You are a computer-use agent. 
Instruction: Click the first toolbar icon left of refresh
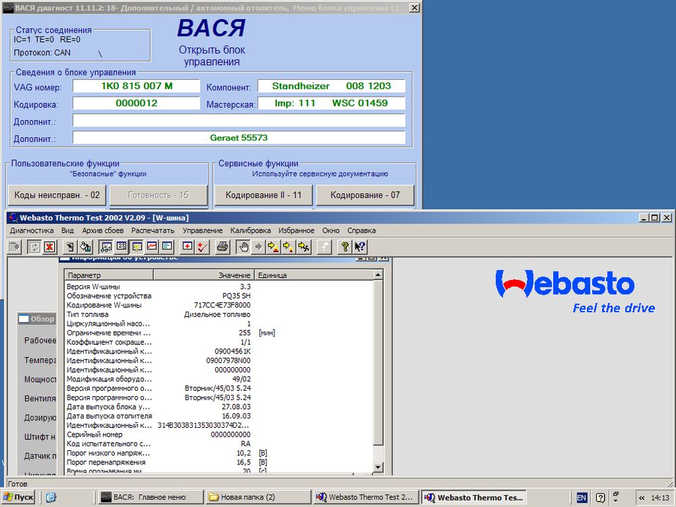pyautogui.click(x=15, y=247)
